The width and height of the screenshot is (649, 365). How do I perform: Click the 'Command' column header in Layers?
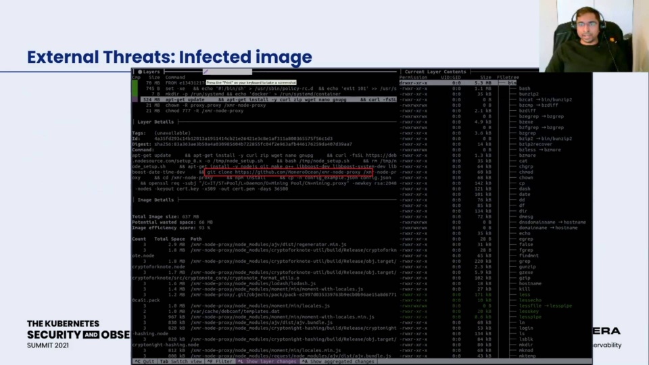(x=175, y=77)
